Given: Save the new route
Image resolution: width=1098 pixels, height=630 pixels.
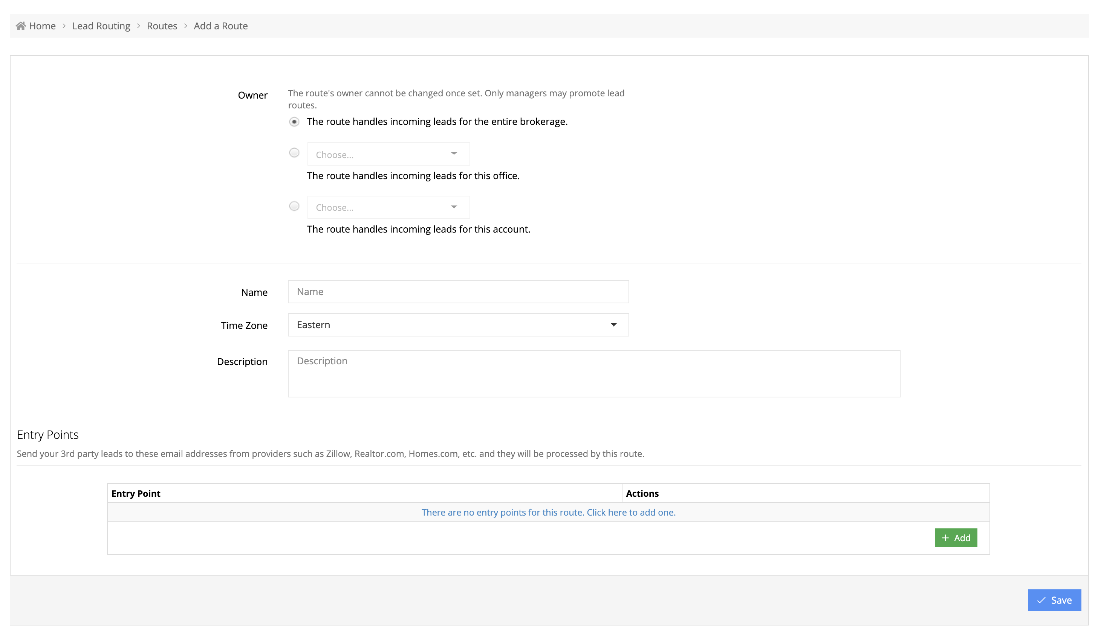Looking at the screenshot, I should 1054,600.
